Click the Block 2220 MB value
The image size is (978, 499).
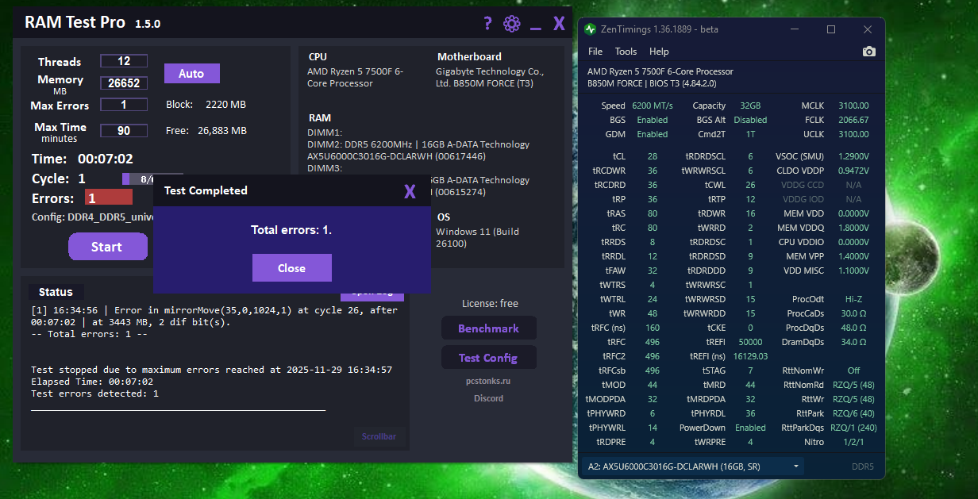coord(226,104)
